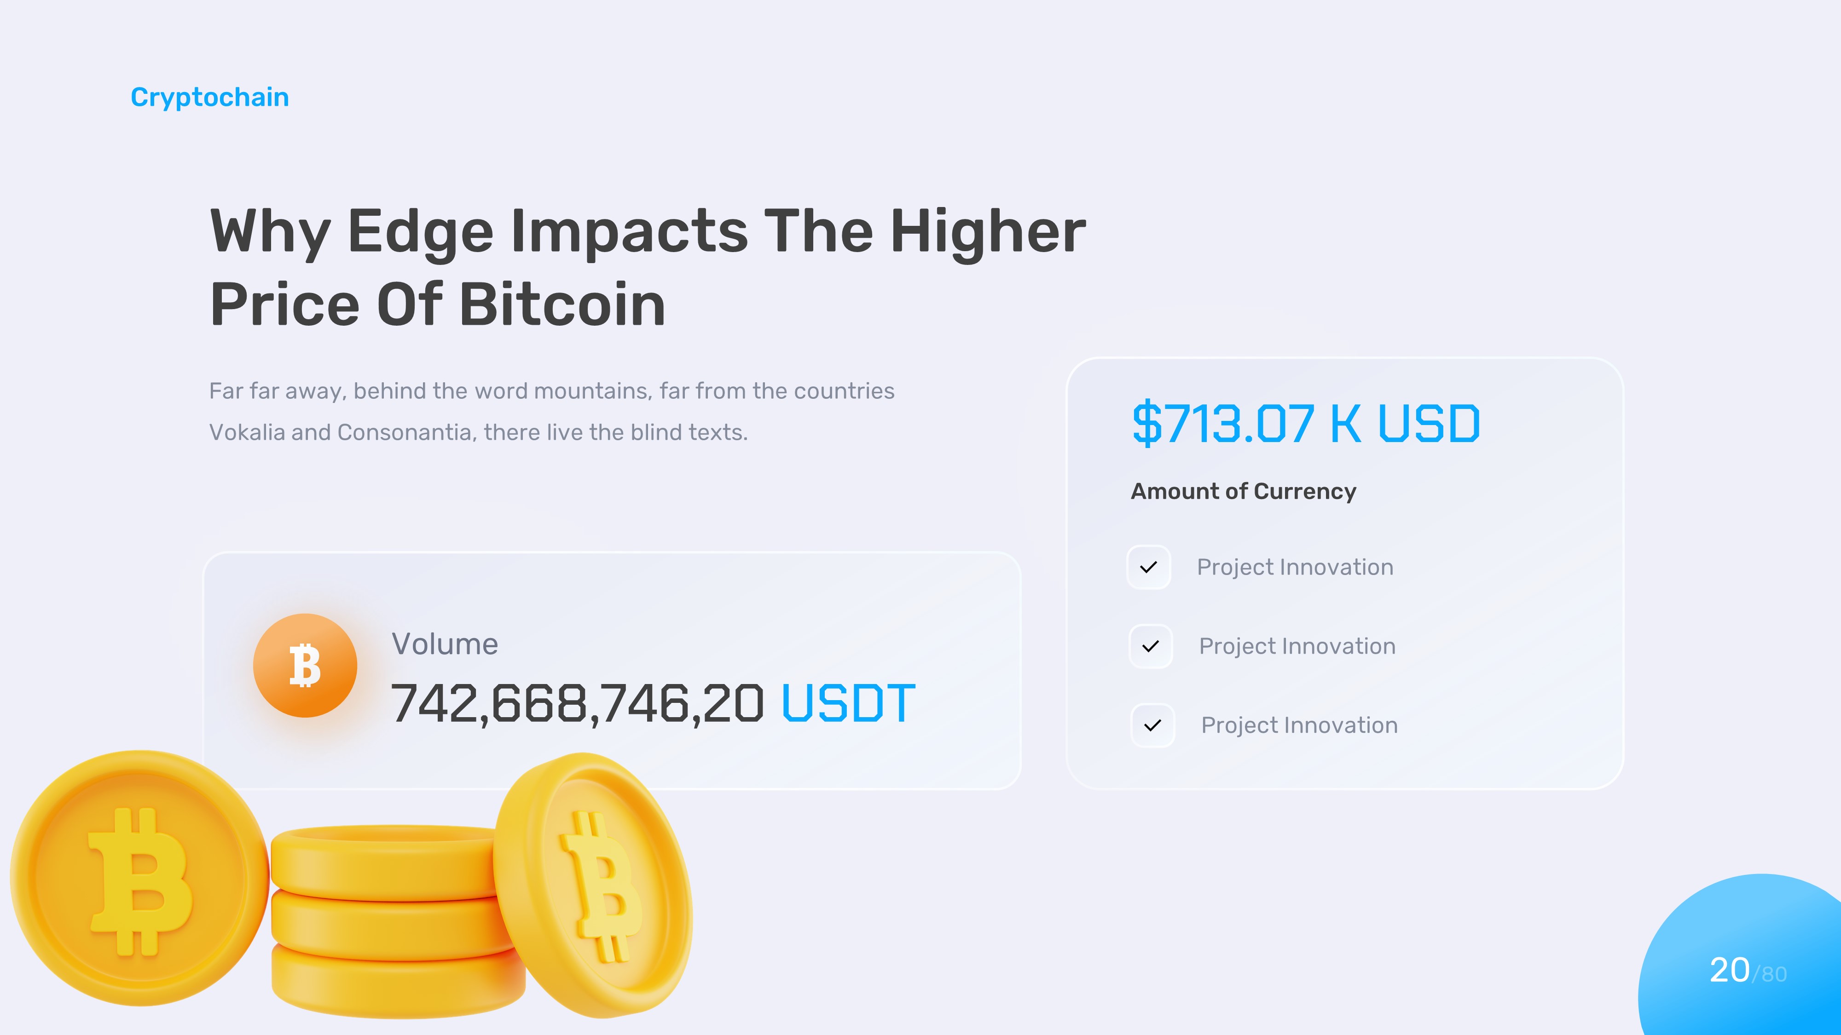Click the orange Bitcoin icon beside Volume
Image resolution: width=1841 pixels, height=1035 pixels.
(x=305, y=665)
